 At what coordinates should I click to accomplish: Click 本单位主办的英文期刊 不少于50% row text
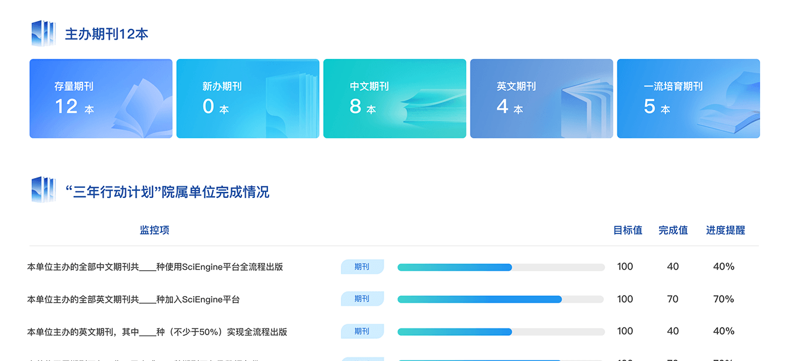pos(157,332)
